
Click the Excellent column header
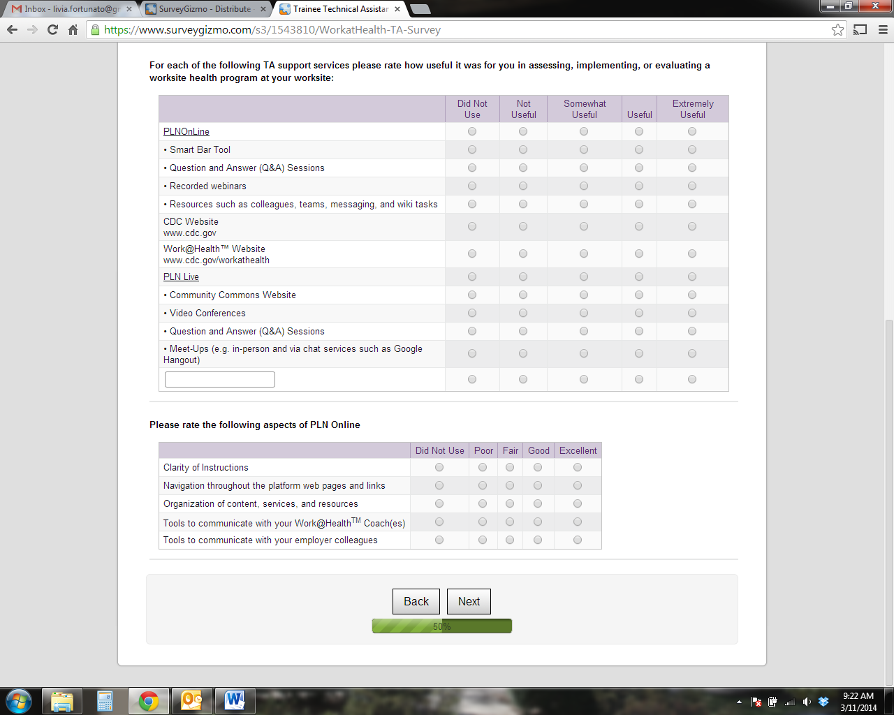(x=578, y=450)
